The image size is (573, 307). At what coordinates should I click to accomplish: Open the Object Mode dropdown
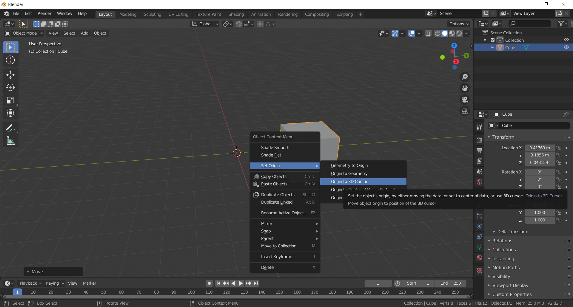tap(24, 33)
